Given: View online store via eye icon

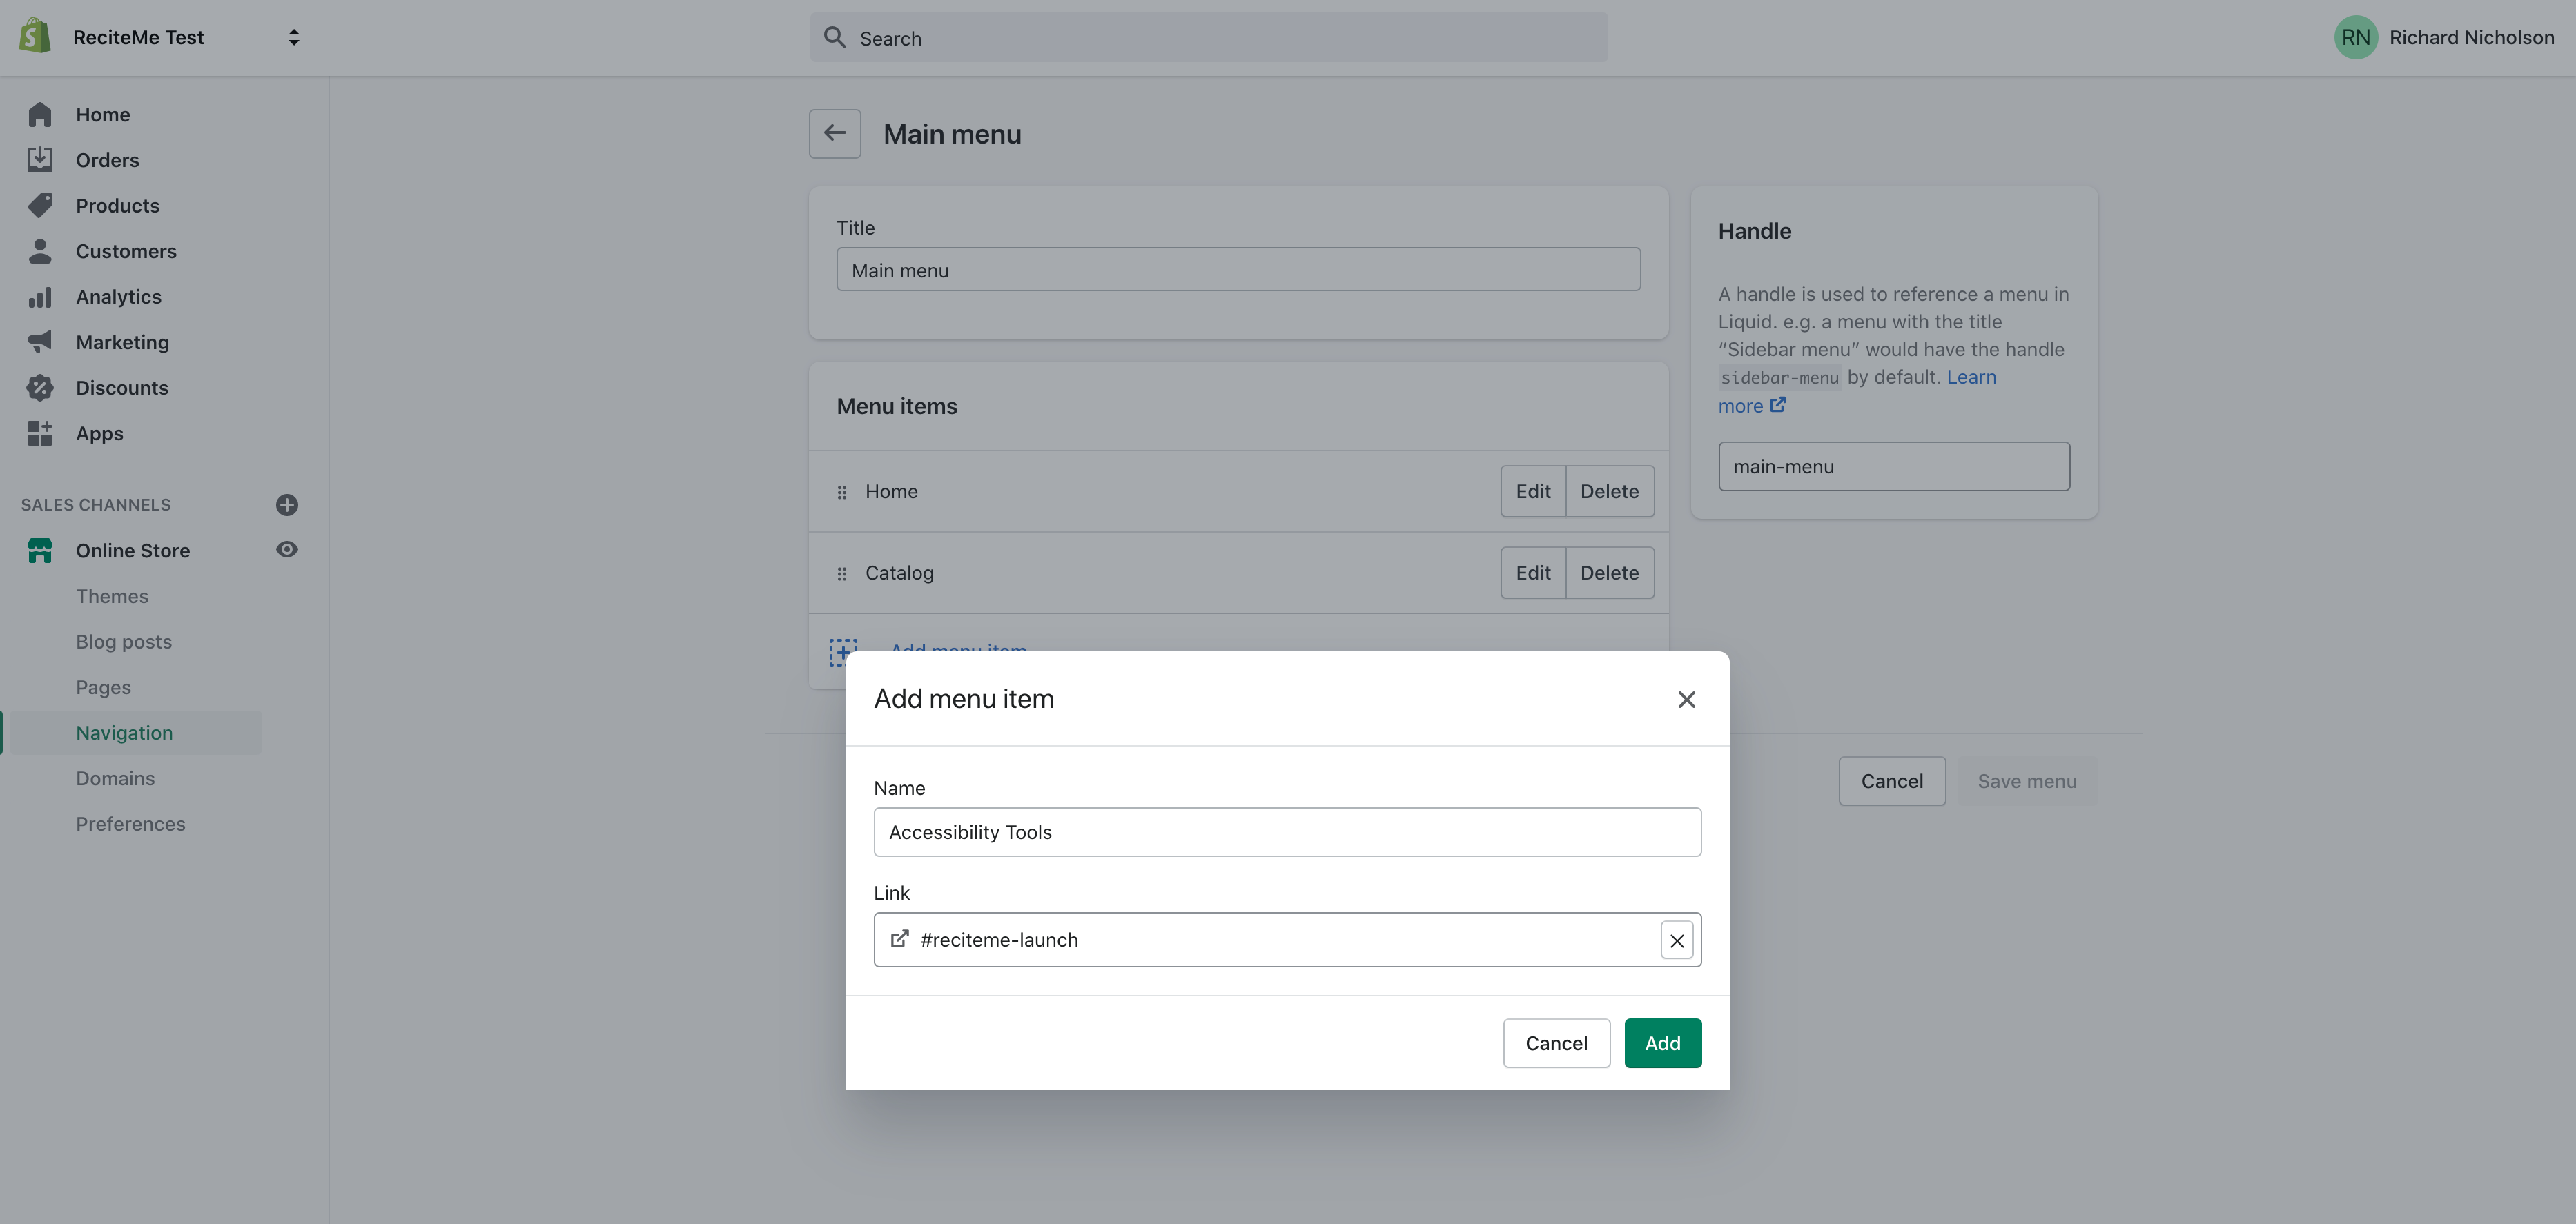Looking at the screenshot, I should pyautogui.click(x=287, y=549).
